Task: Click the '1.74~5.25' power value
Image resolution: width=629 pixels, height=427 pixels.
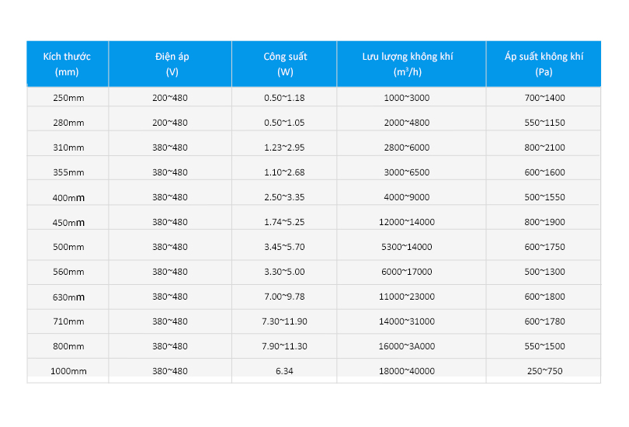Action: (284, 222)
